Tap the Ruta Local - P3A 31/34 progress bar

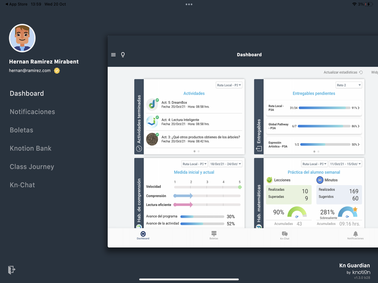324,108
